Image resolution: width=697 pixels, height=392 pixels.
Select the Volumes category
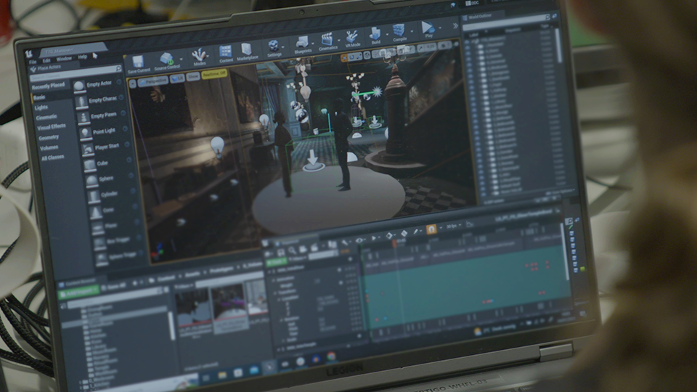(x=49, y=147)
